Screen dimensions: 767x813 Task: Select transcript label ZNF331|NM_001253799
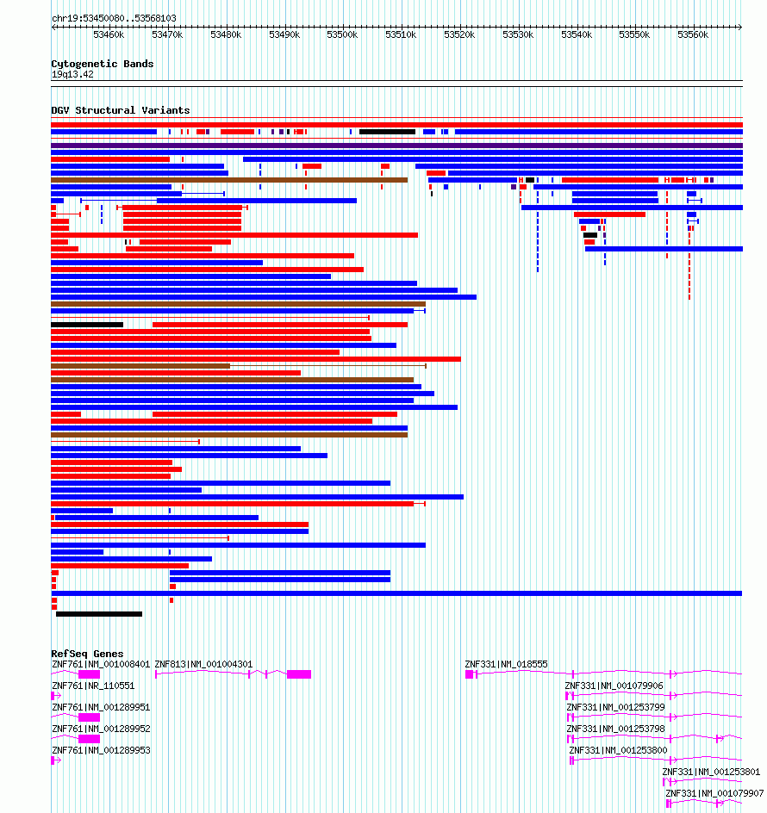click(615, 707)
